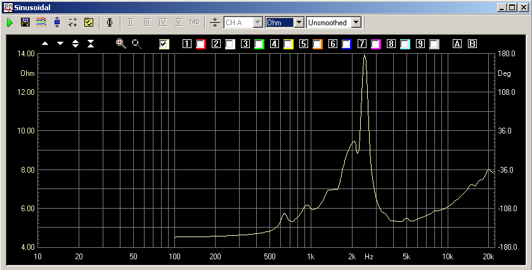Enable the green overlay 3 checkbox
Screen dimensions: 532x270
click(259, 44)
